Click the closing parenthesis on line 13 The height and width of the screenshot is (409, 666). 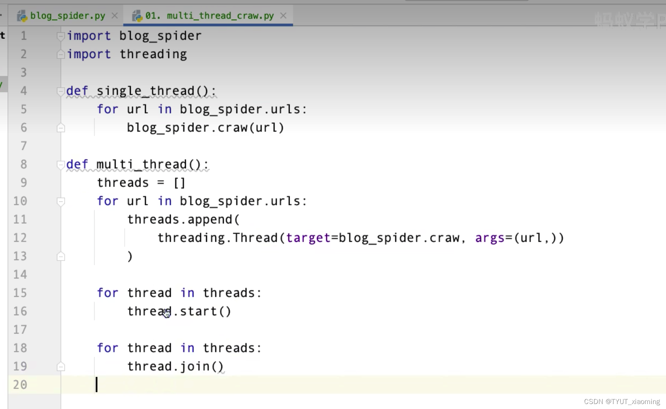[130, 256]
